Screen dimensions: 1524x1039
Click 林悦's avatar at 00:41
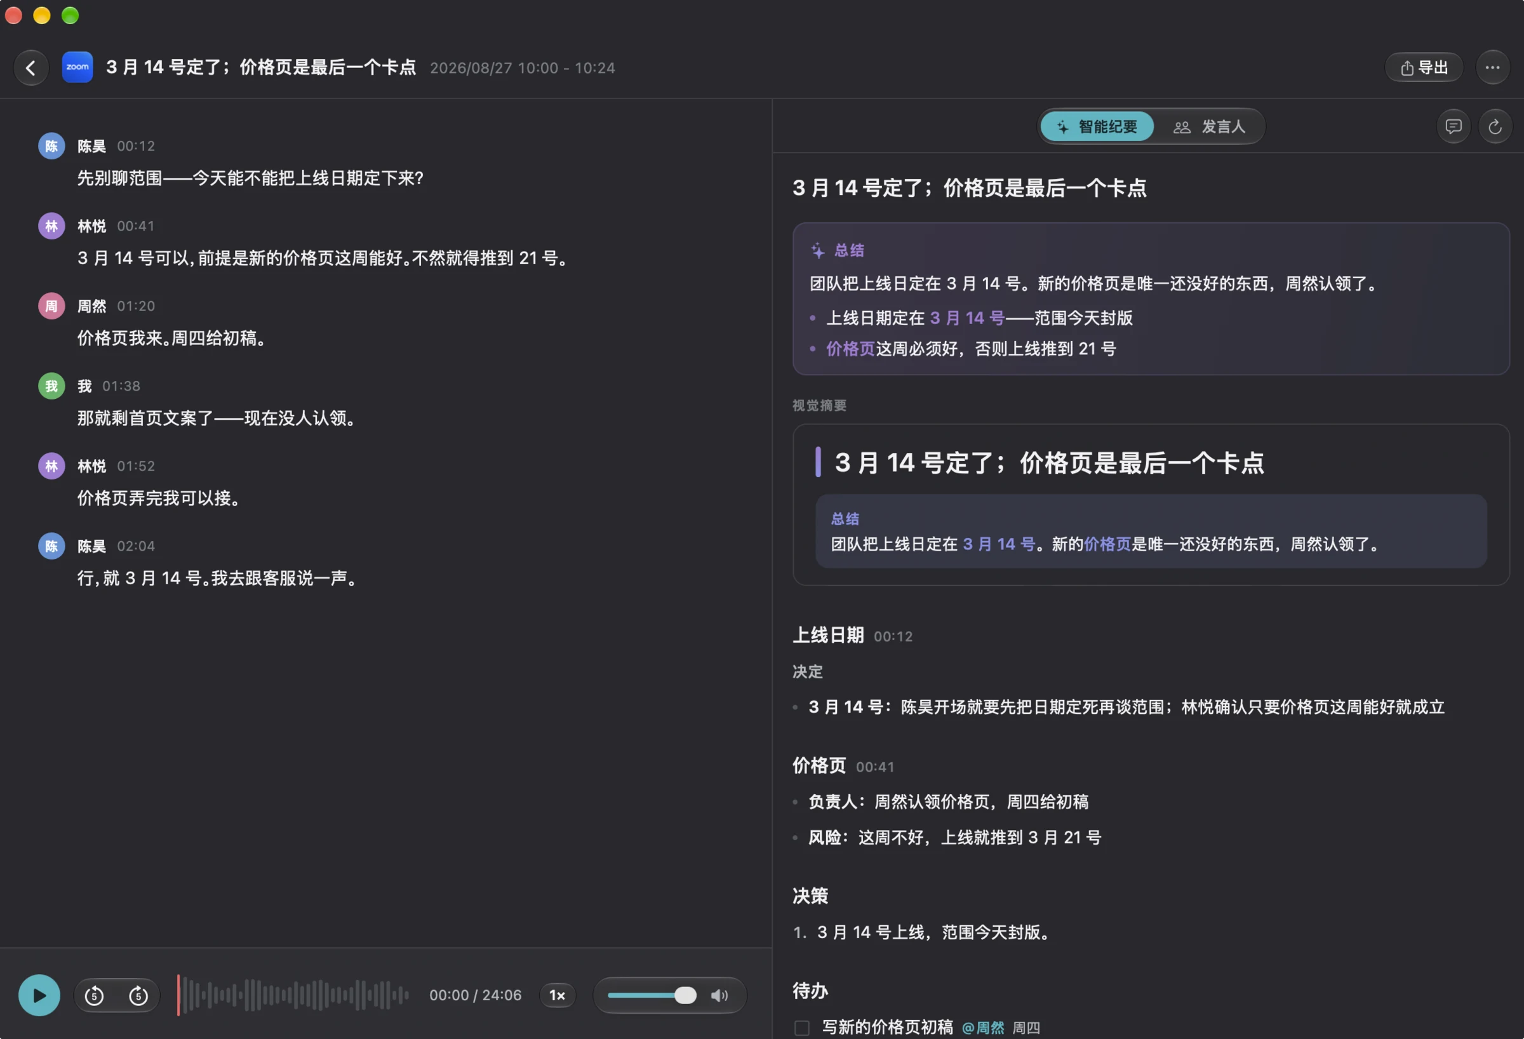click(51, 225)
